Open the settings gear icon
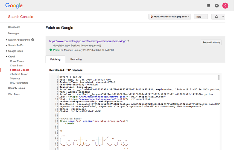 tap(216, 17)
